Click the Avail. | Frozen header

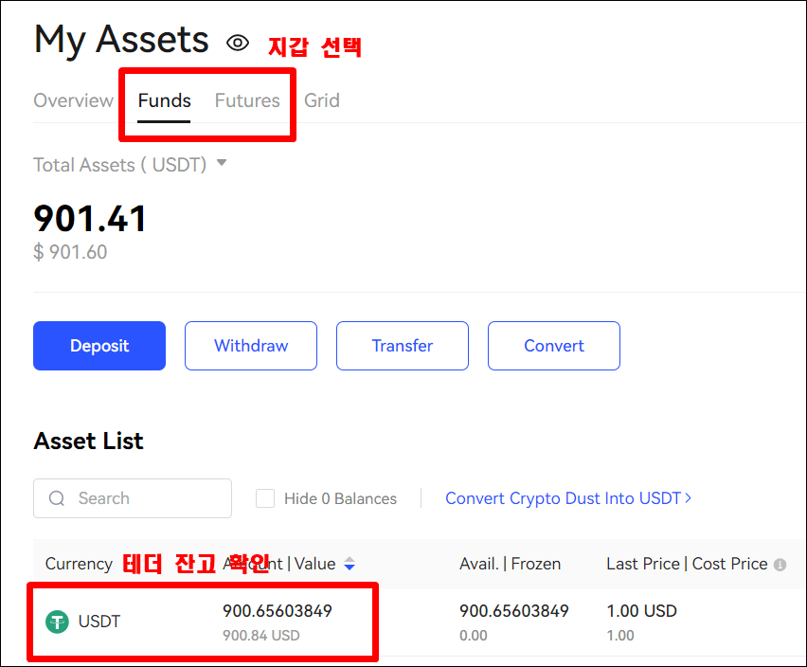pyautogui.click(x=510, y=564)
